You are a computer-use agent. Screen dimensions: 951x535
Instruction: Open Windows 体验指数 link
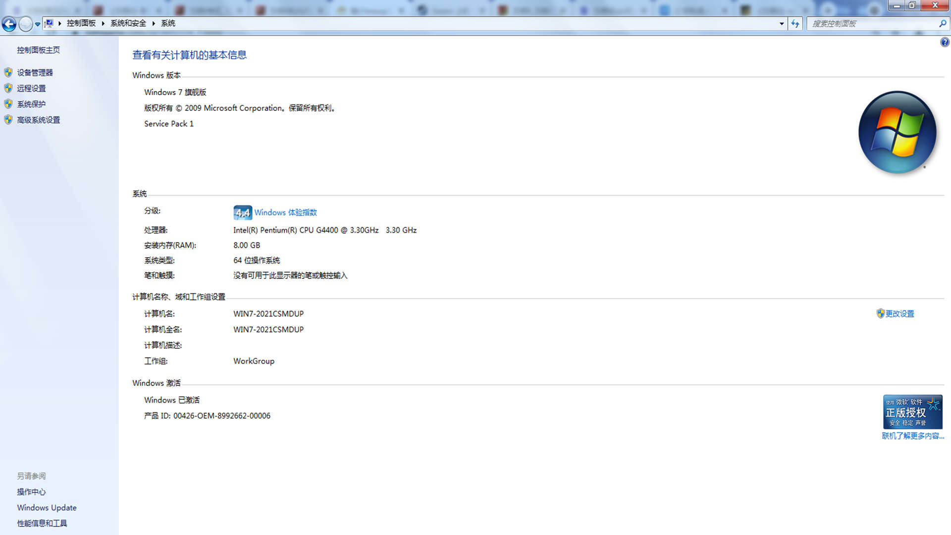[x=285, y=213]
